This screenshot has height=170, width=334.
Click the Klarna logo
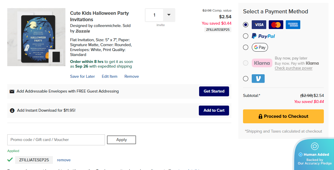[x=262, y=63]
